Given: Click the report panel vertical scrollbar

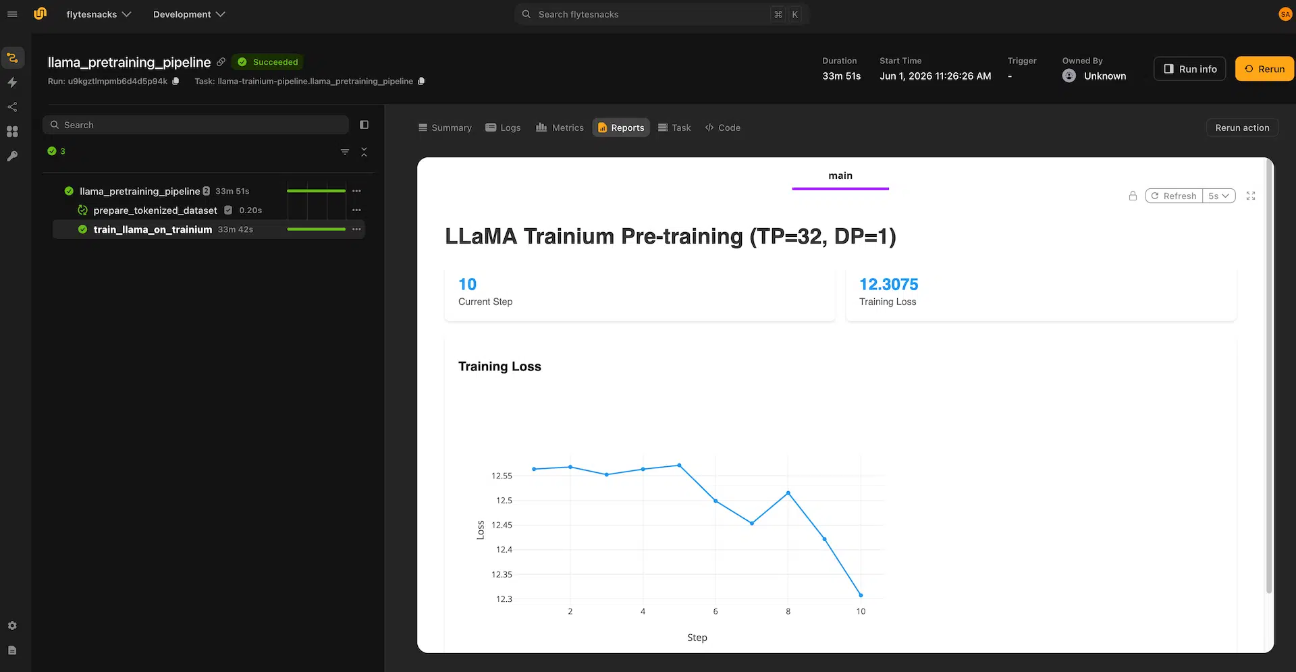Looking at the screenshot, I should pos(1269,378).
